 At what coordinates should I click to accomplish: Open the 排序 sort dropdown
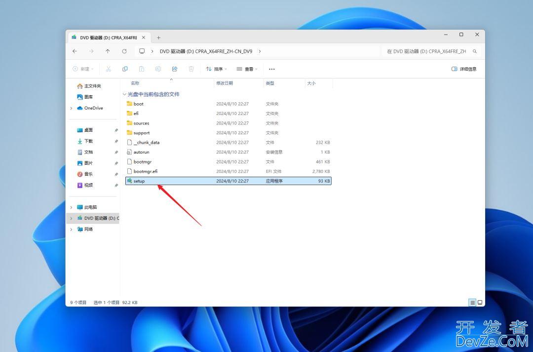click(x=216, y=69)
